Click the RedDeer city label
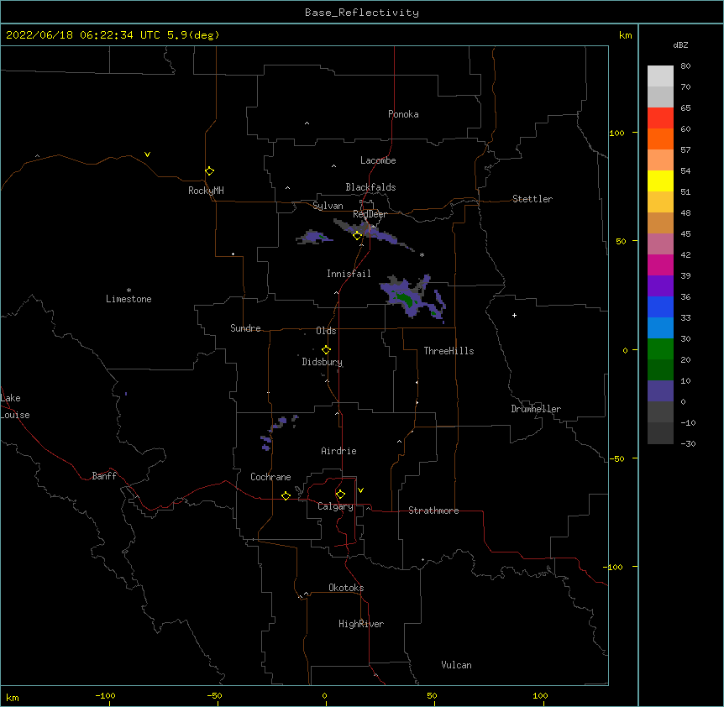Screen dimensions: 724x707 [370, 214]
